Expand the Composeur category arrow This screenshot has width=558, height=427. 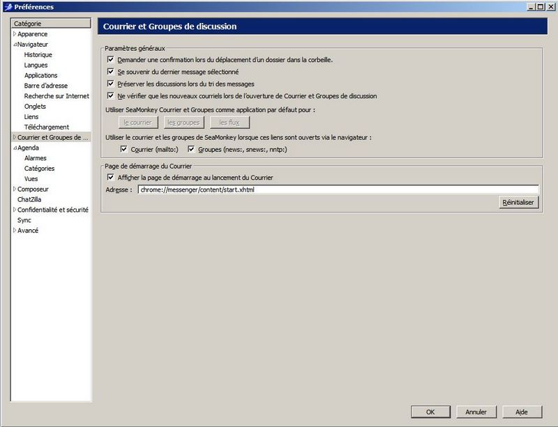click(15, 189)
